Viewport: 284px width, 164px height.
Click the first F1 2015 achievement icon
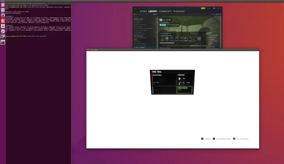click(x=162, y=38)
